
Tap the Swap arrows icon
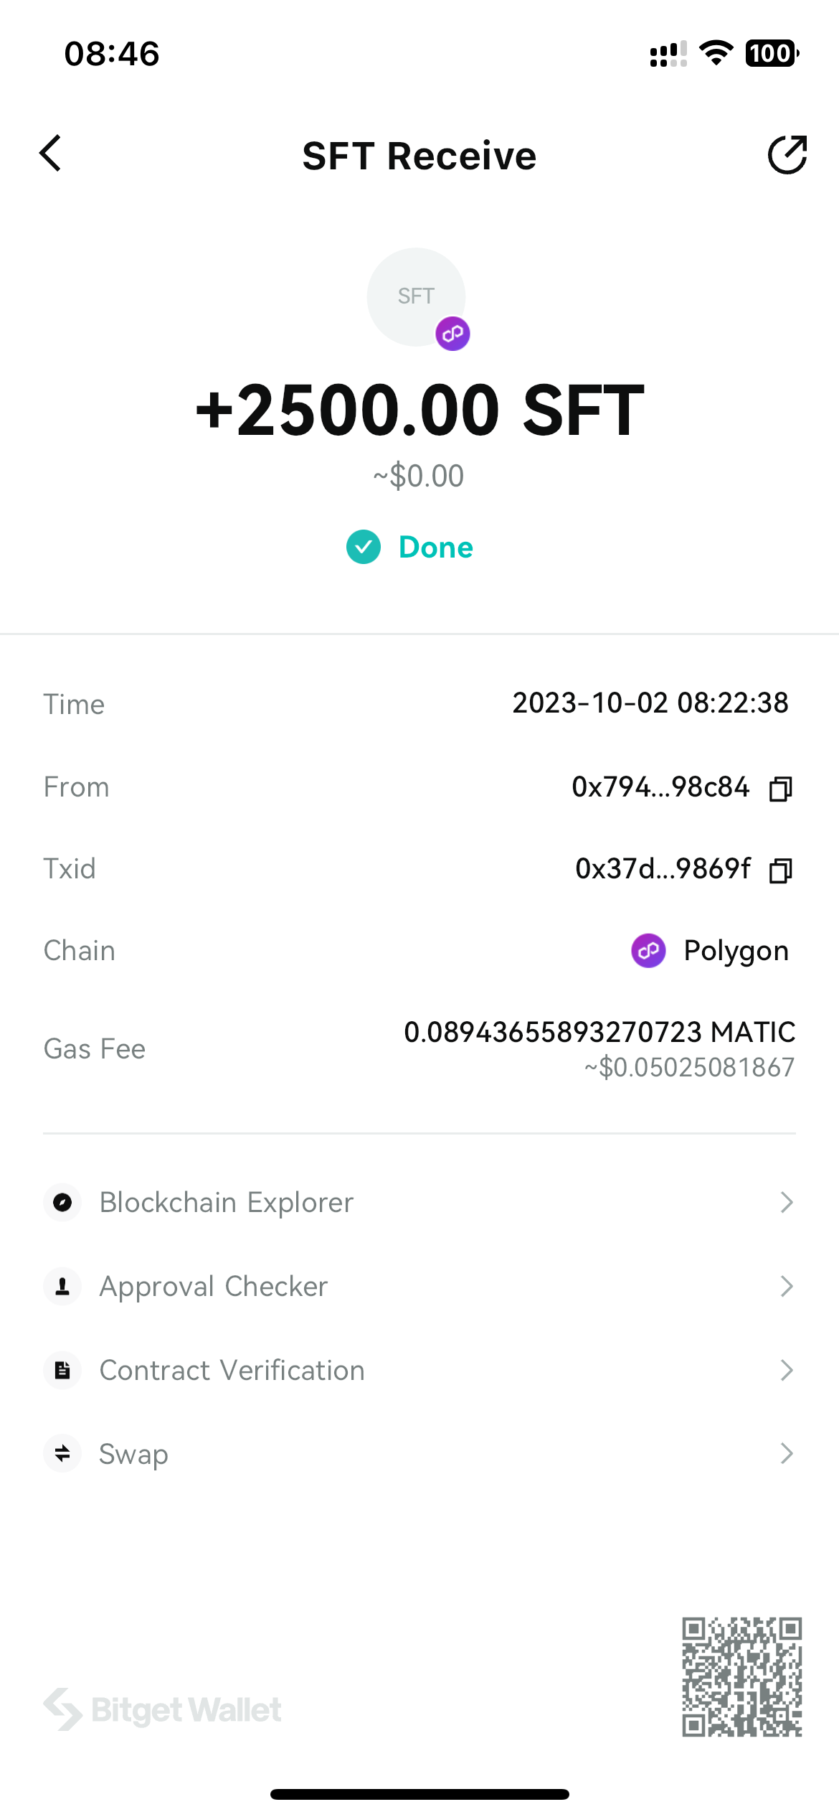pos(62,1453)
